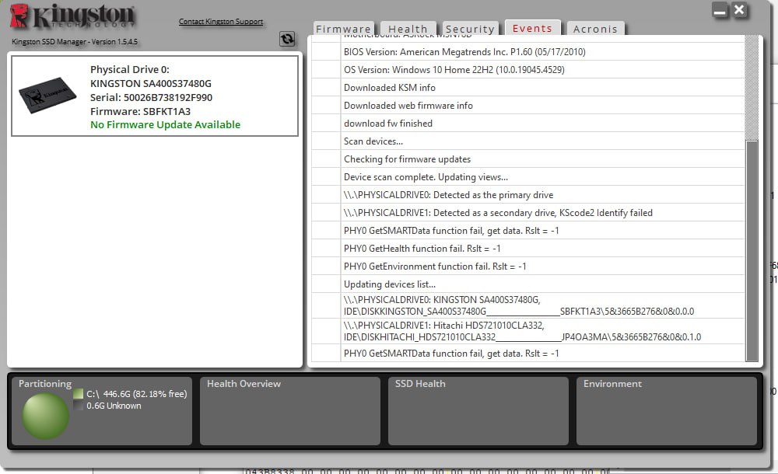Select the 'Device scan complete. Updating views...' row
This screenshot has width=778, height=474.
(x=528, y=176)
